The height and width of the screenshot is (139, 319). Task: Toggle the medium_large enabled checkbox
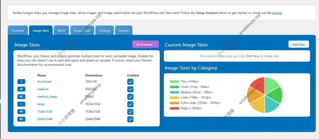[x=130, y=97]
